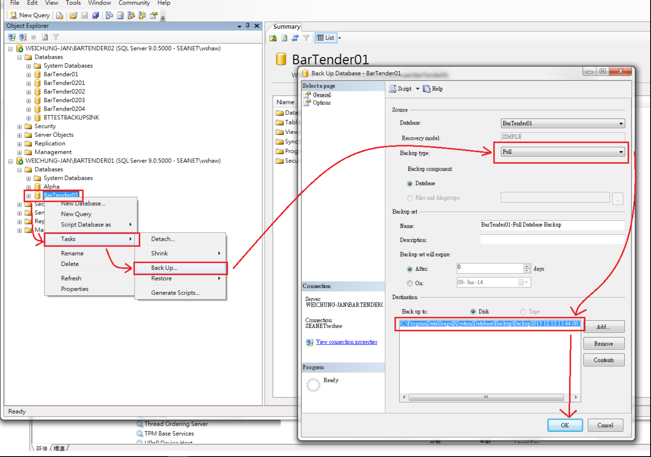
Task: Click the Synchronize arrows icon in Summary toolbar
Action: pos(295,38)
